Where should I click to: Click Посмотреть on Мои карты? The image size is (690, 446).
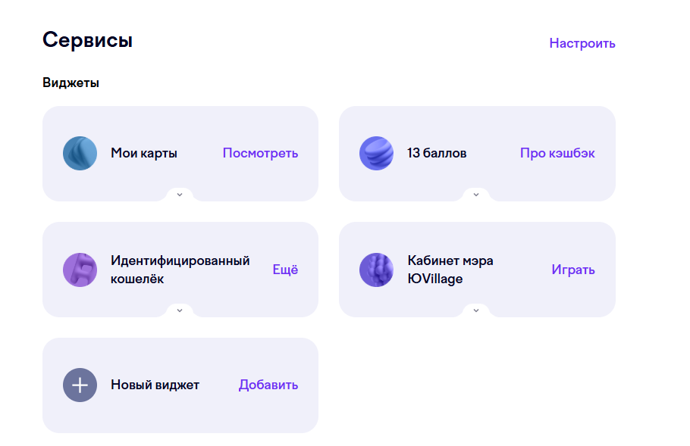click(261, 153)
